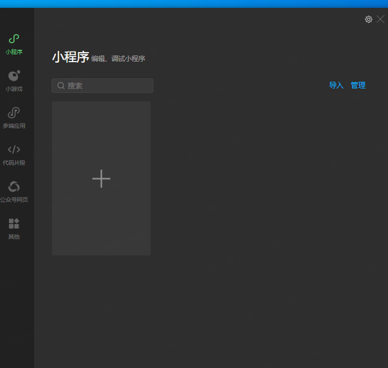Click the magnifier icon in search box
Viewport: 388px width, 368px height.
tap(61, 86)
